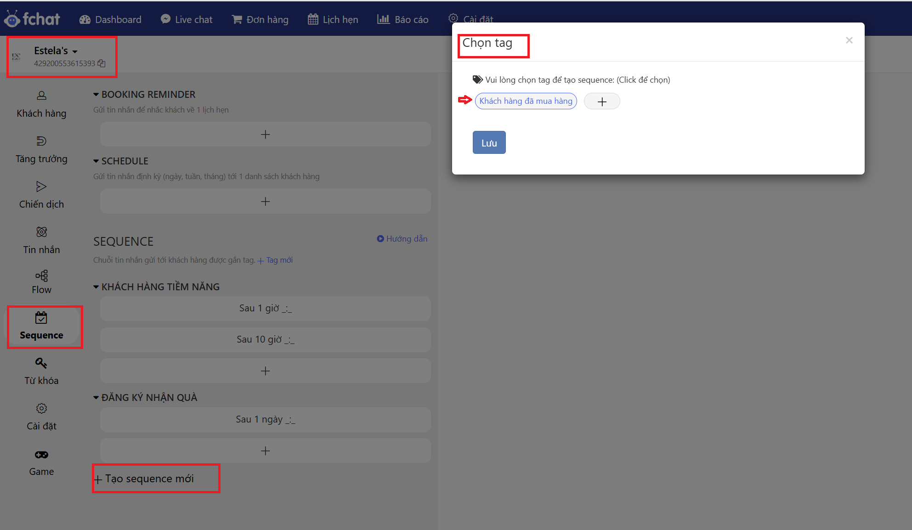Select tag Khách hàng đã mua hàng

click(526, 101)
